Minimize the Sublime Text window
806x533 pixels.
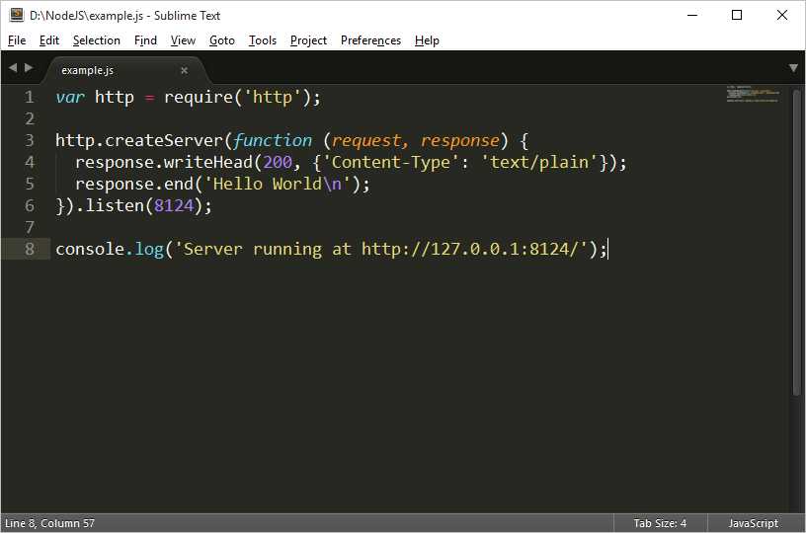pyautogui.click(x=692, y=15)
